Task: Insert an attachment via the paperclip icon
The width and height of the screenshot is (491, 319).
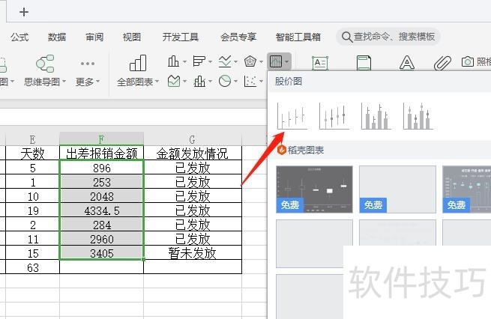Action: 442,63
